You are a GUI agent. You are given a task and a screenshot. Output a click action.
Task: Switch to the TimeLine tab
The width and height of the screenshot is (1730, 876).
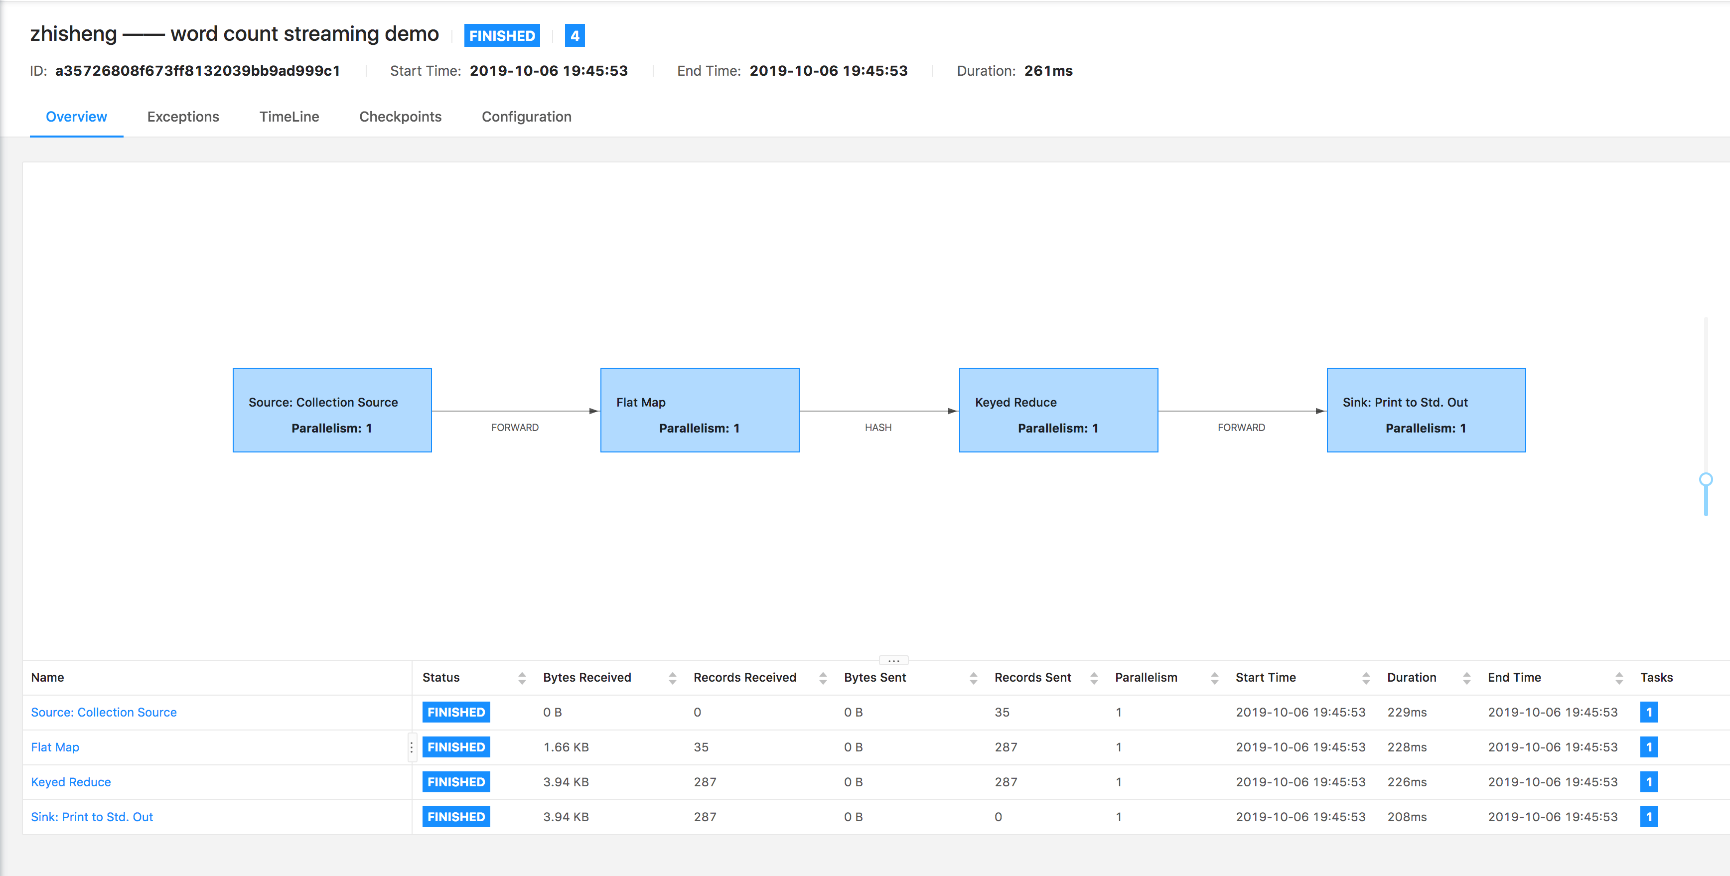click(x=289, y=117)
